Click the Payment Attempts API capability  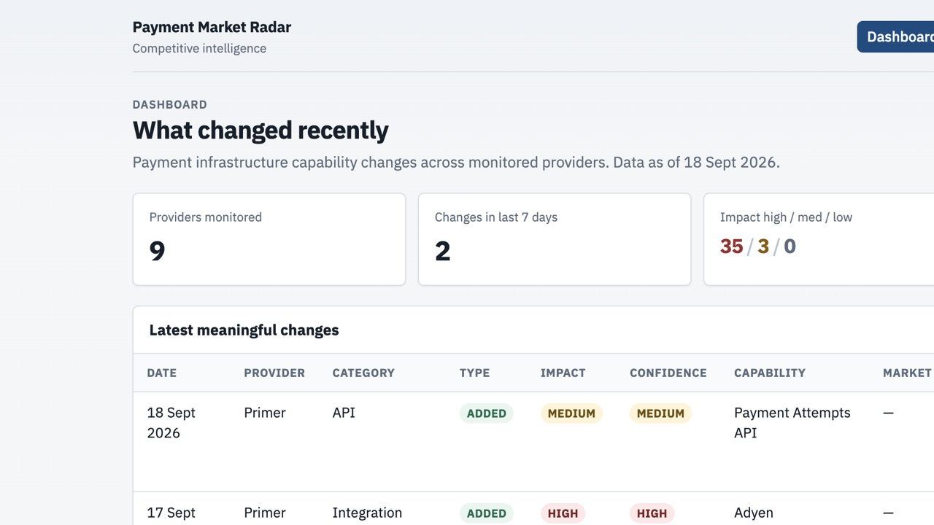pos(792,423)
